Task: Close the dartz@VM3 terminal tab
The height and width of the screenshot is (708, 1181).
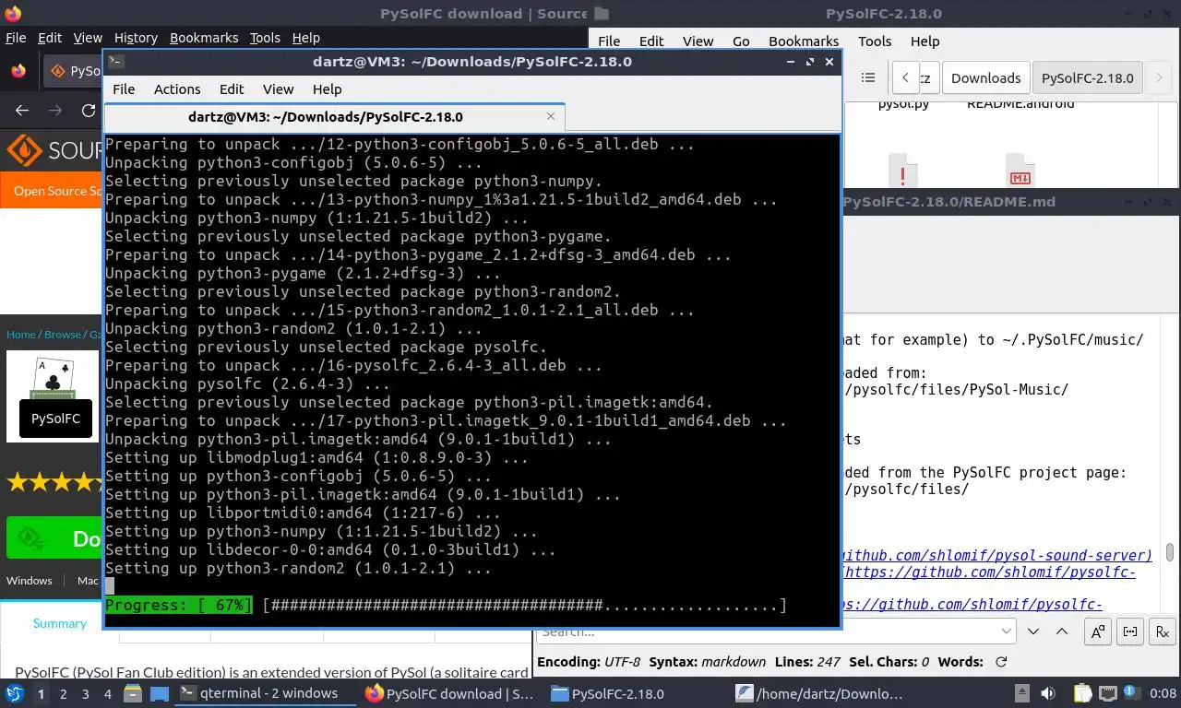Action: click(x=551, y=116)
